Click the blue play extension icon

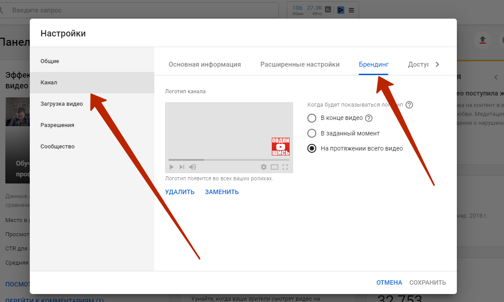click(x=341, y=10)
